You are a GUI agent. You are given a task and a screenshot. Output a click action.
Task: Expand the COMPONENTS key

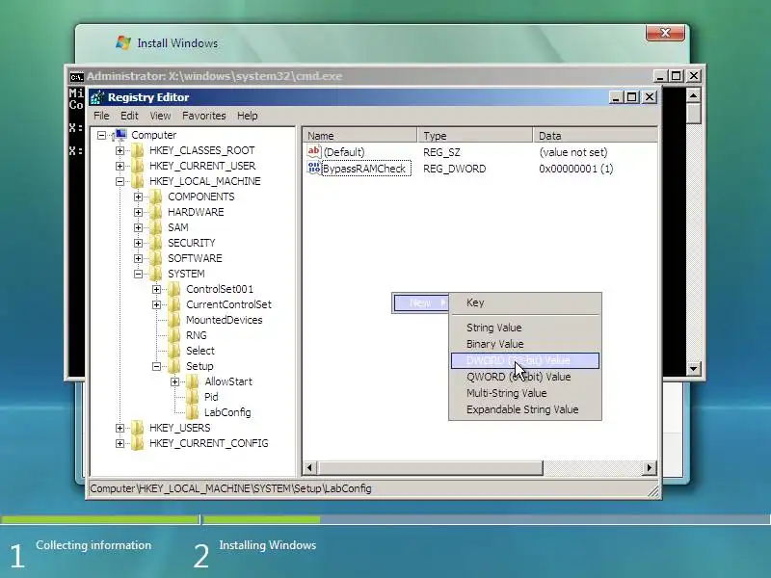coord(138,197)
